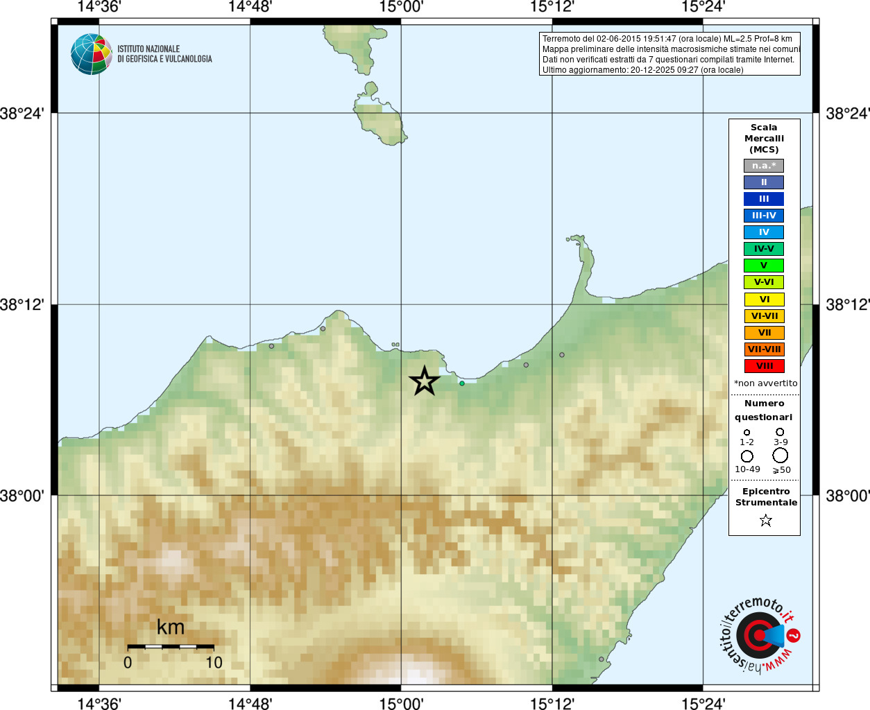Click the ≥50 questionnaires circle symbol
This screenshot has width=870, height=710.
tap(781, 456)
